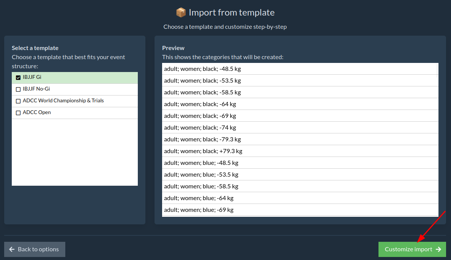Click the right arrow icon on Customize import
Viewport: 451px width, 260px height.
[438, 249]
